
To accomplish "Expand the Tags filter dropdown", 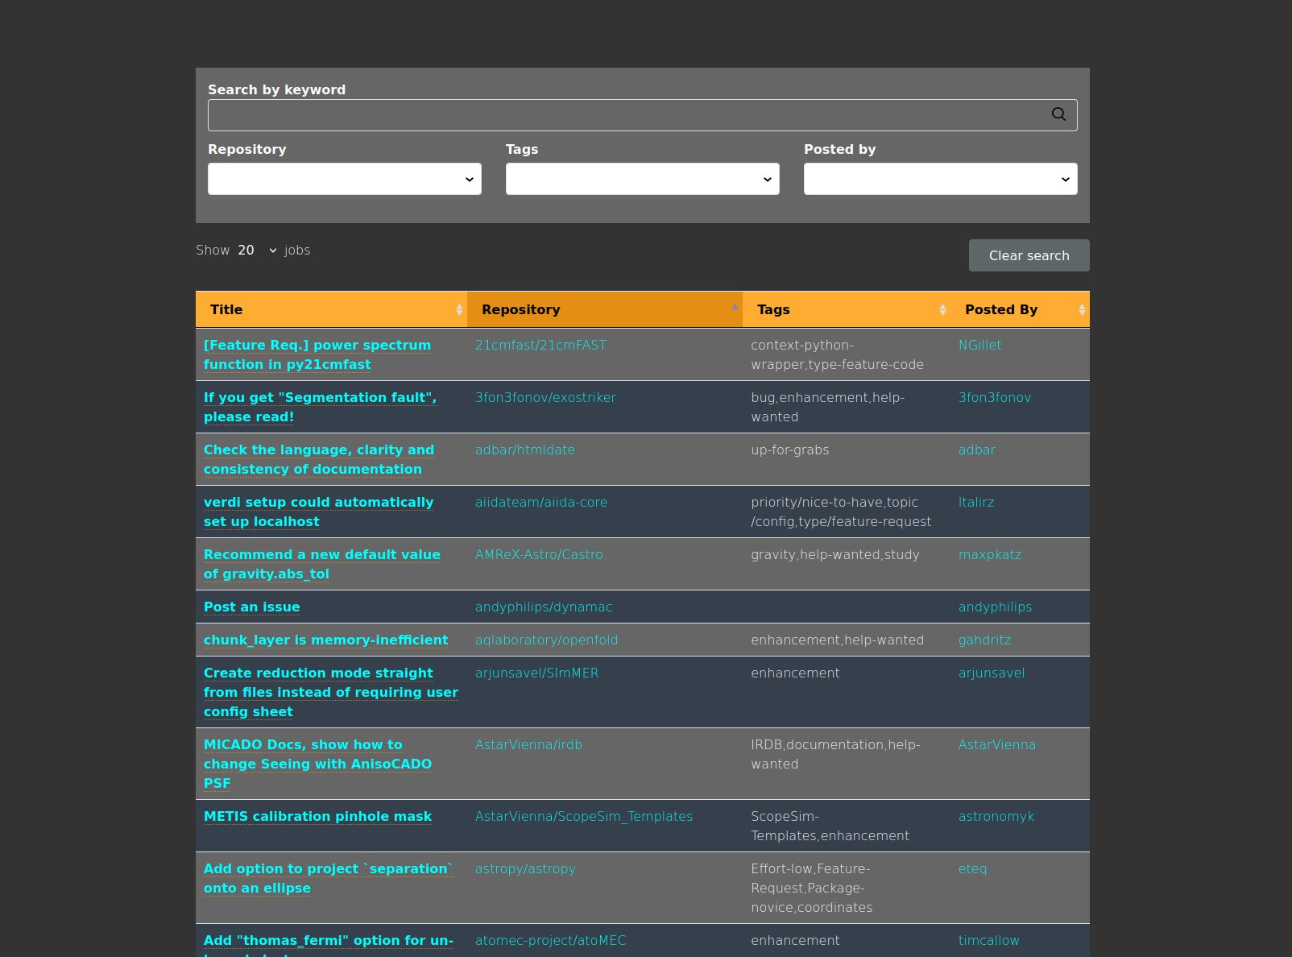I will [x=642, y=179].
